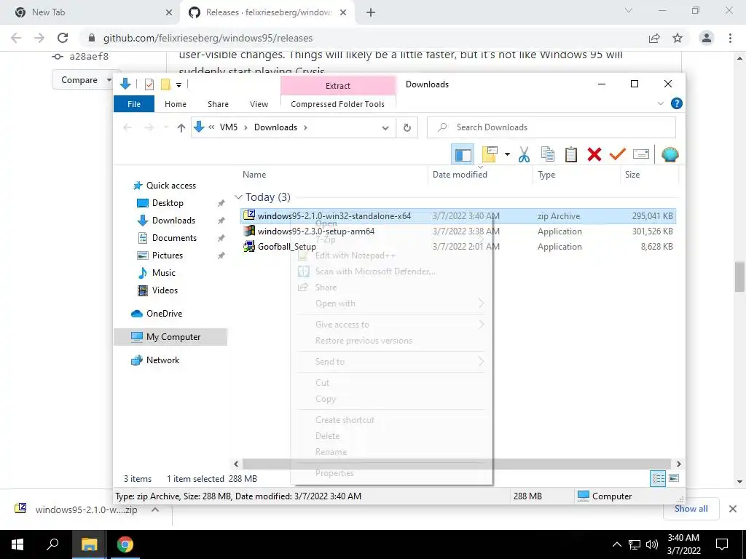Open the Chrome profile icon
746x559 pixels.
[x=707, y=38]
